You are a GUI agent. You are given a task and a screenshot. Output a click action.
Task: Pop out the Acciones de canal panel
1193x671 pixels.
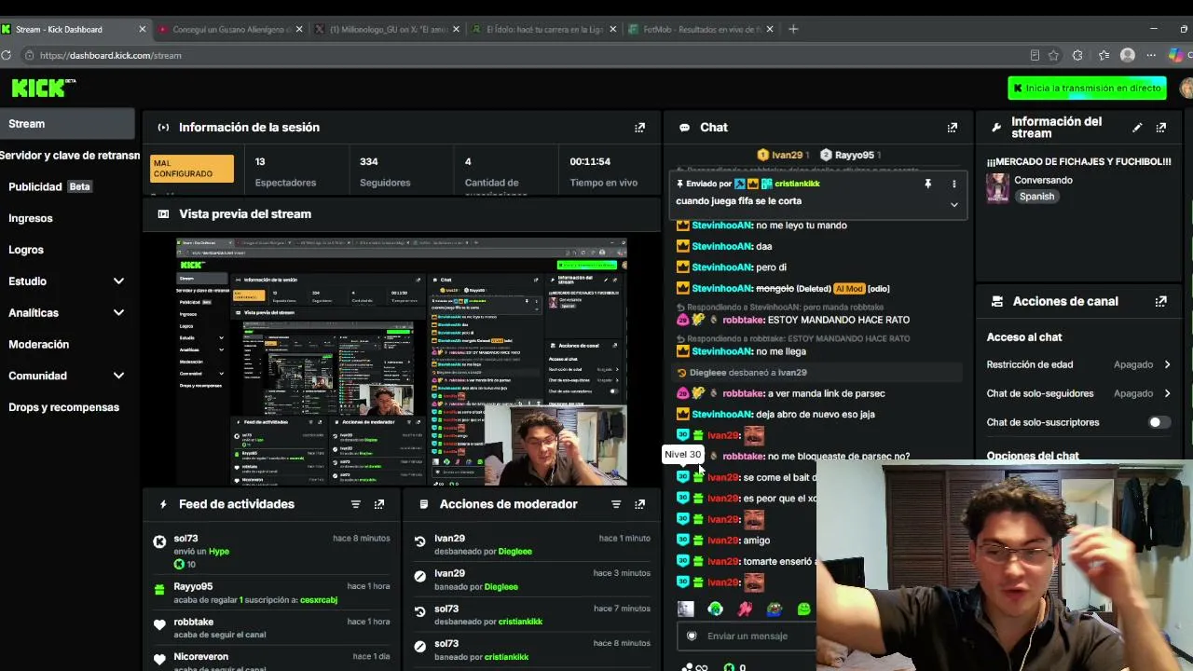coord(1160,301)
